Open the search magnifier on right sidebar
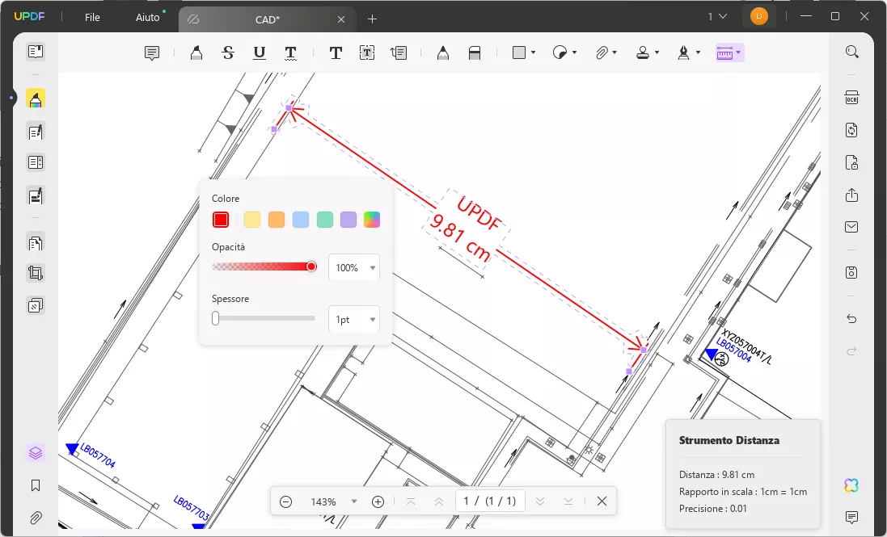Image resolution: width=887 pixels, height=537 pixels. (852, 52)
